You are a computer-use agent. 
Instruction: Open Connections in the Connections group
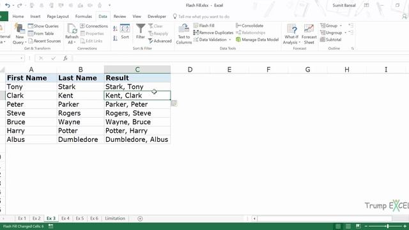click(94, 26)
